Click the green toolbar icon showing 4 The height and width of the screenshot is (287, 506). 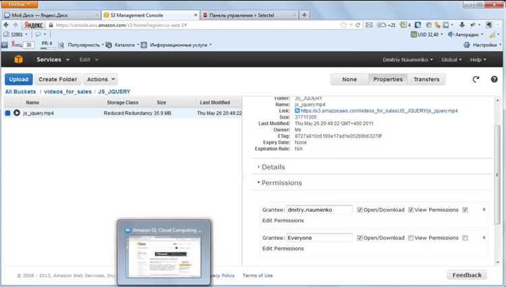coord(405,25)
